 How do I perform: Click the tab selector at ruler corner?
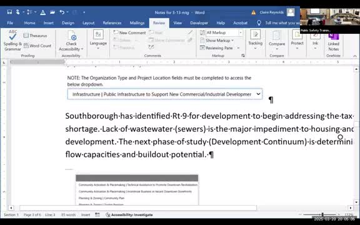(4, 62)
